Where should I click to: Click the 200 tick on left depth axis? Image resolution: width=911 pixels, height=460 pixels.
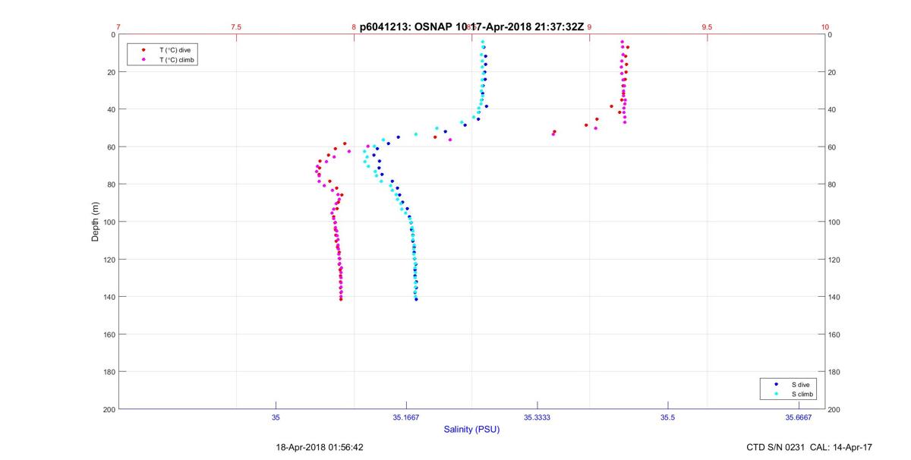109,409
